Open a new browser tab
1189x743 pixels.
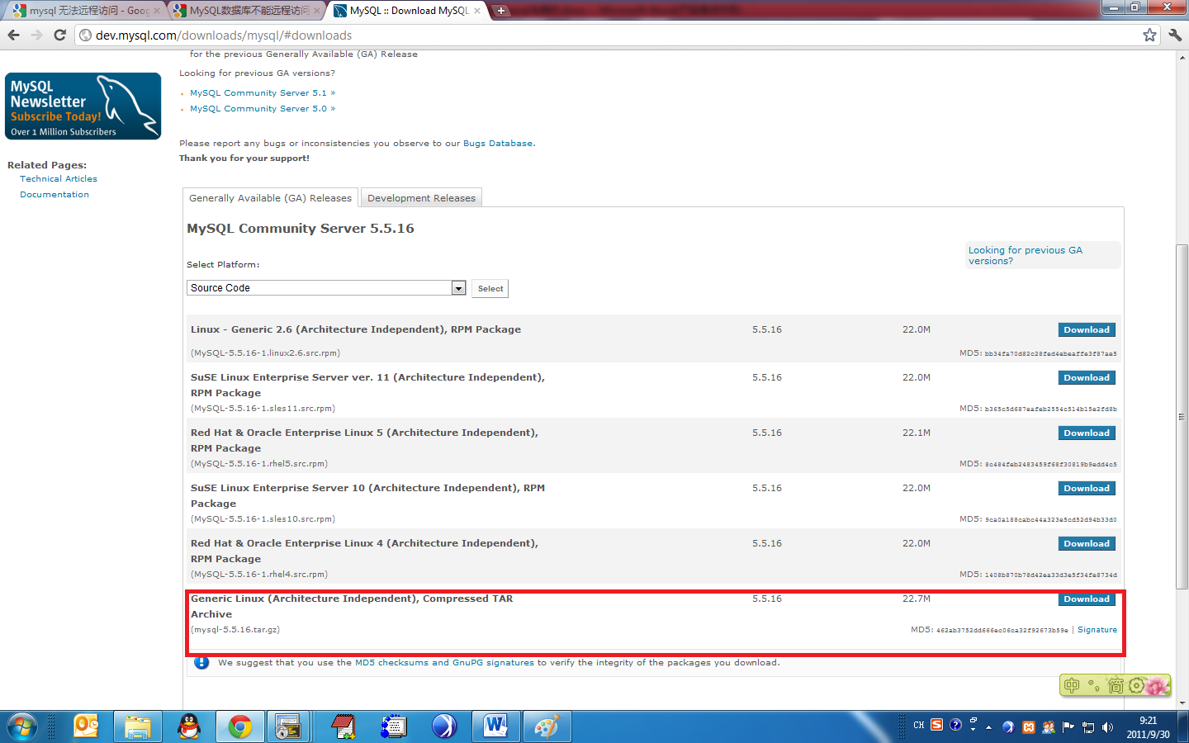click(501, 11)
